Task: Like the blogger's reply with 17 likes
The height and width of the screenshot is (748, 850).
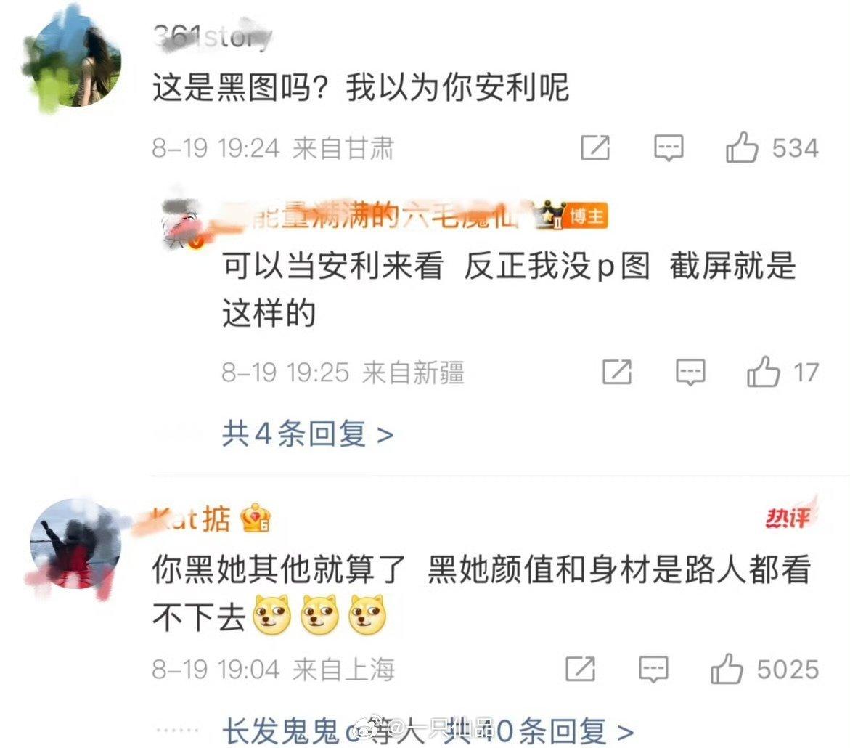Action: point(782,372)
